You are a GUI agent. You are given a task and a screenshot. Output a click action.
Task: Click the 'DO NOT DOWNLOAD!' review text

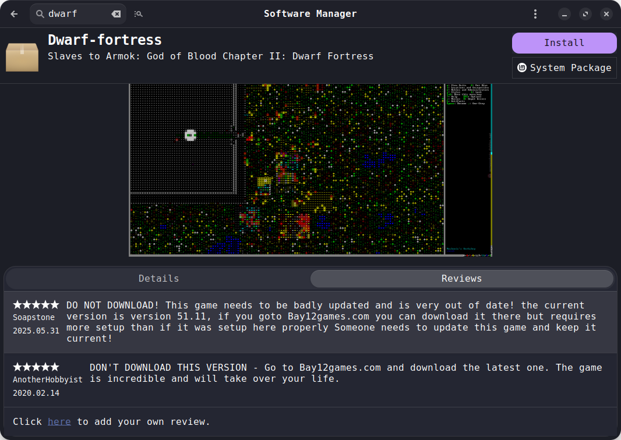(x=331, y=322)
